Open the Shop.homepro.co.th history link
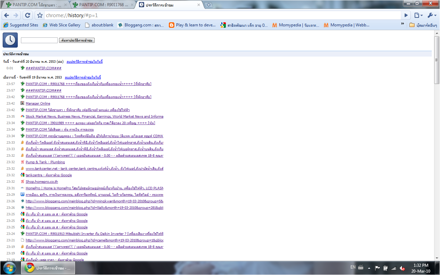This screenshot has width=440, height=275. (x=42, y=182)
